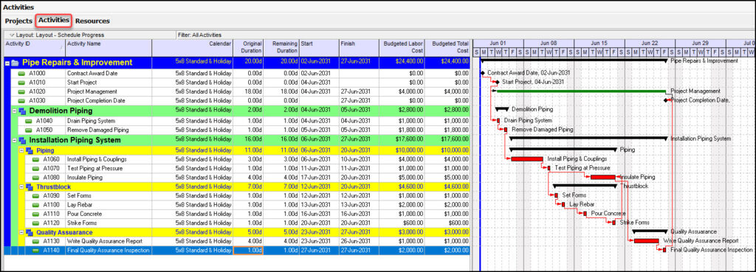This screenshot has height=272, width=756.
Task: Open the Activities tab
Action: [x=53, y=20]
